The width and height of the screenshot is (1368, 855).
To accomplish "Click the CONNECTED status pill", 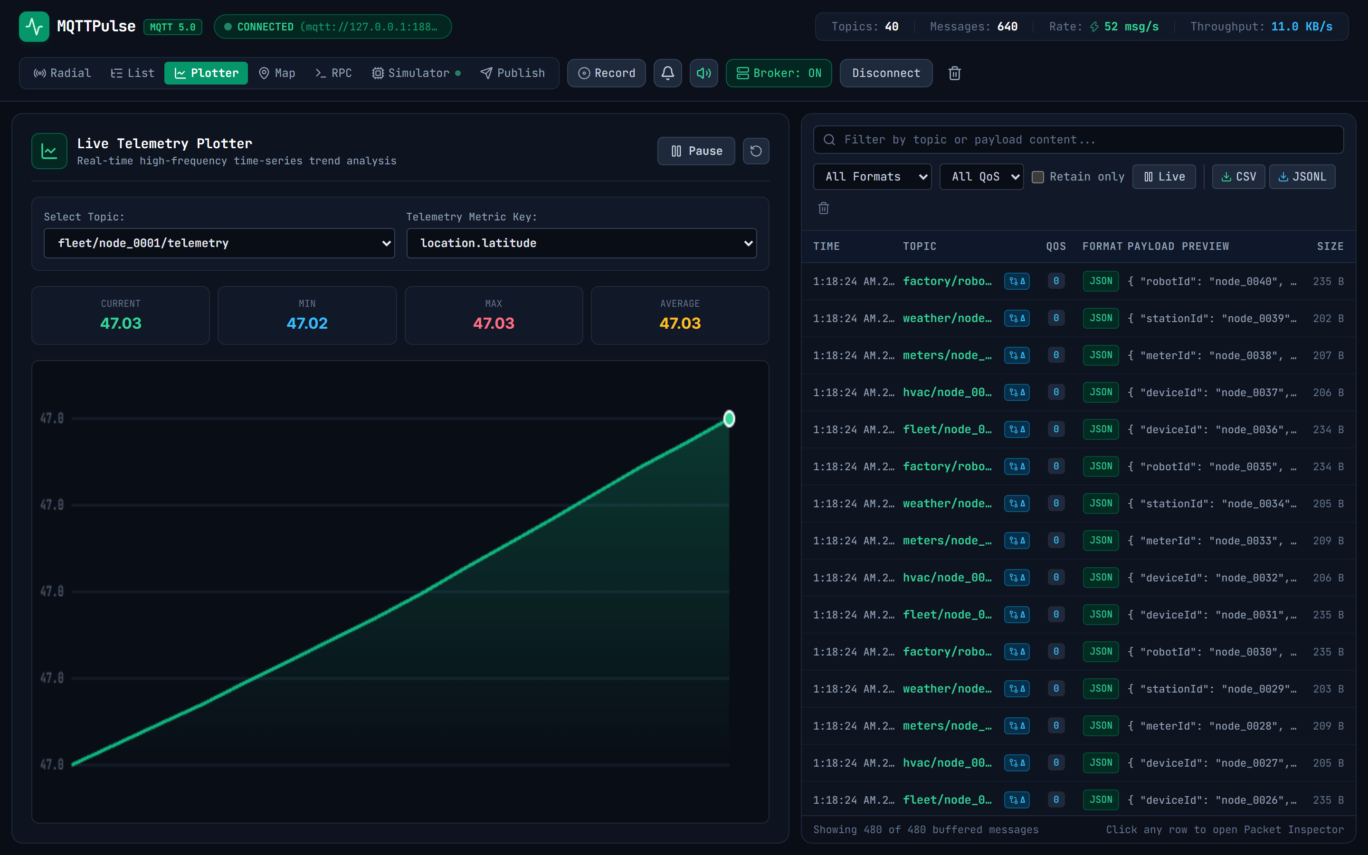I will coord(332,27).
